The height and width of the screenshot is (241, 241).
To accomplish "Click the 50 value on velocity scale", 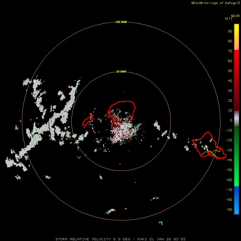I will point(230,71).
